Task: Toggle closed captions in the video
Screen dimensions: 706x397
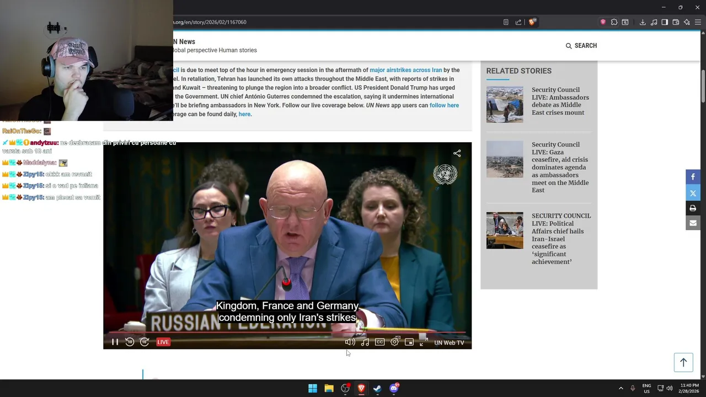Action: 379,342
